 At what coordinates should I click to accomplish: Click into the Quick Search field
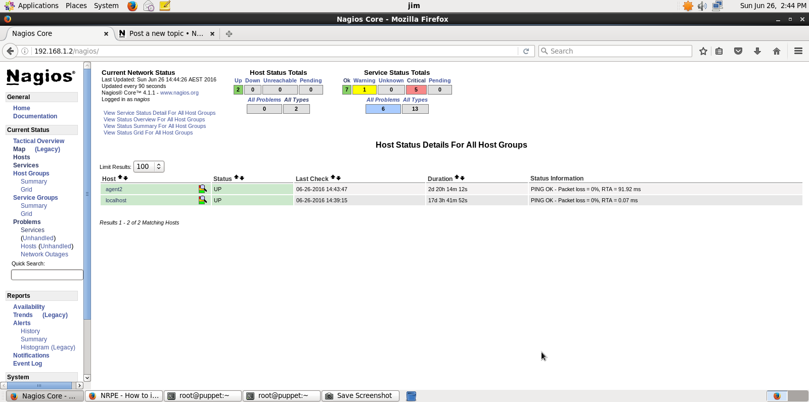click(x=47, y=275)
